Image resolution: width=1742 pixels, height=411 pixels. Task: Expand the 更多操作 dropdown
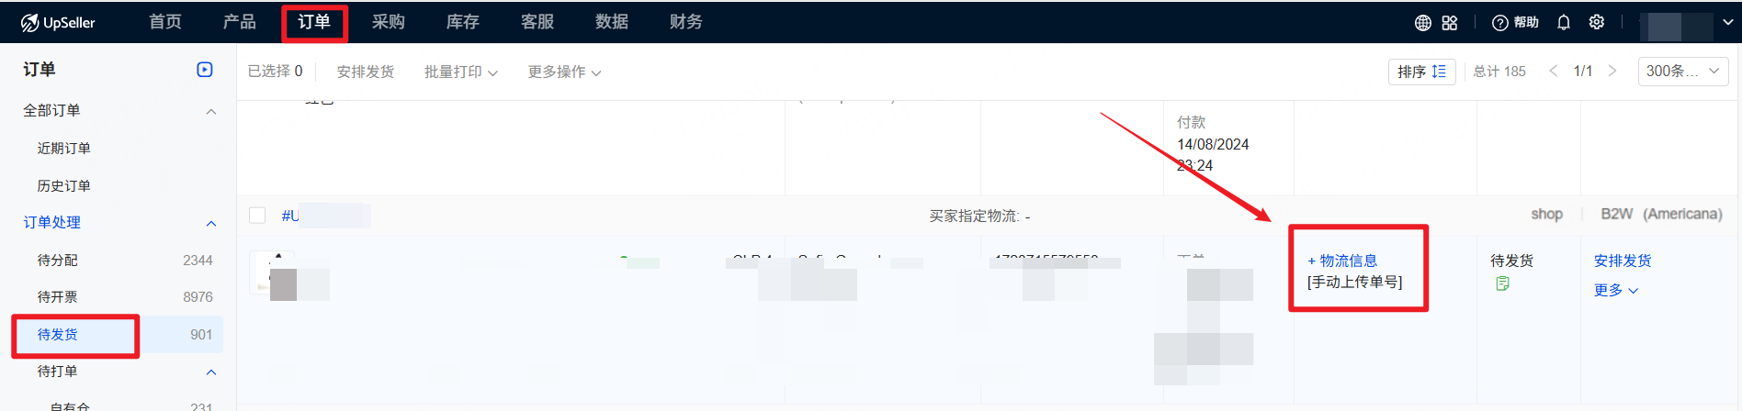564,72
